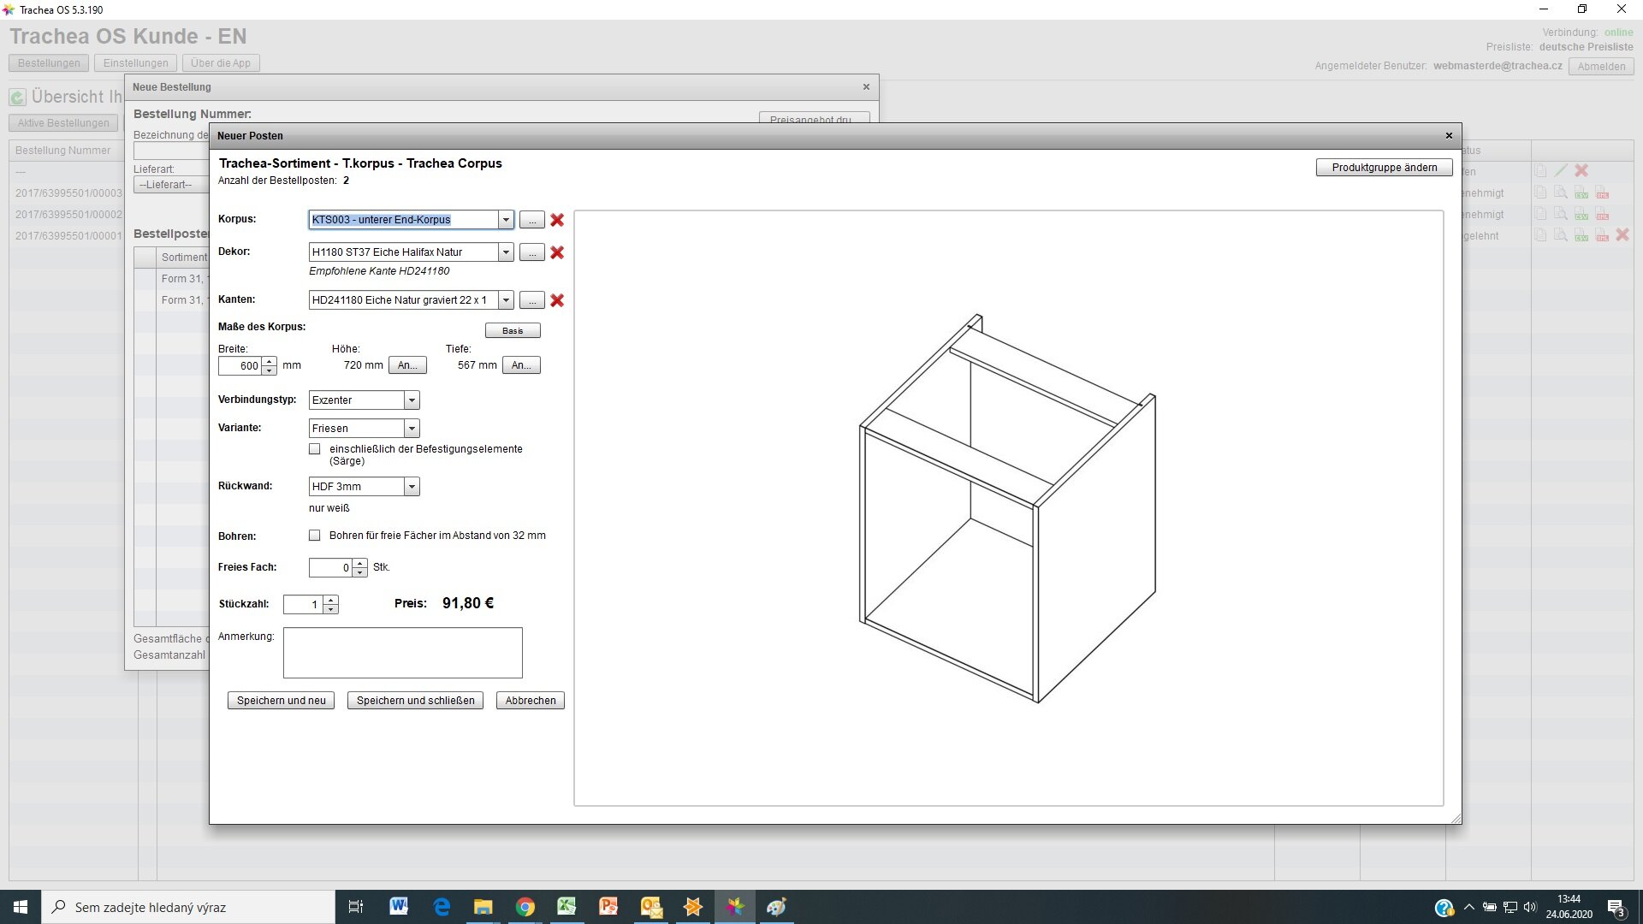1643x924 pixels.
Task: Preview order 2017/63995501/00003 with magnifier icon
Action: [x=1561, y=192]
